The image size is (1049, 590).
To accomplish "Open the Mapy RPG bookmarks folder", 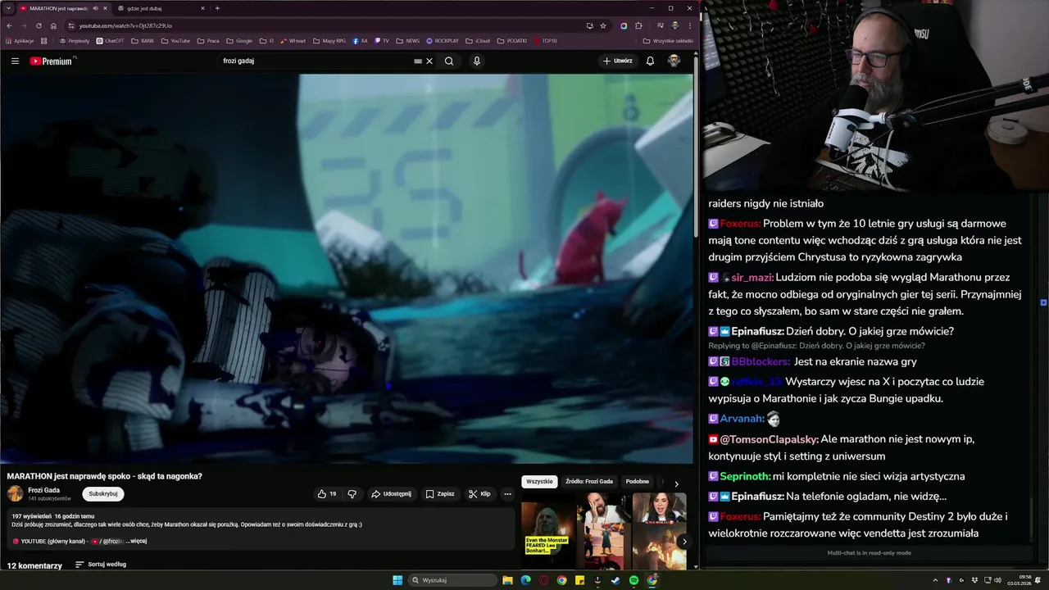I will point(329,41).
